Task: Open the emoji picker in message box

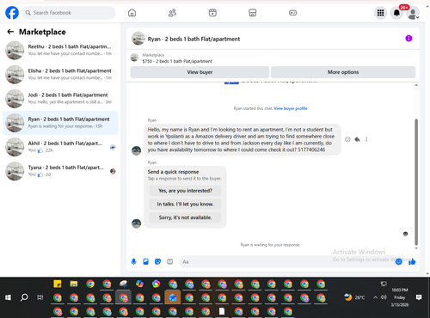Action: coord(398,261)
